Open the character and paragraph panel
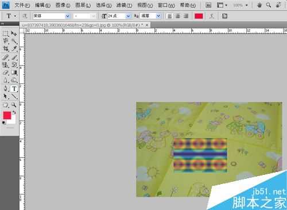The height and width of the screenshot is (210, 287). point(224,16)
